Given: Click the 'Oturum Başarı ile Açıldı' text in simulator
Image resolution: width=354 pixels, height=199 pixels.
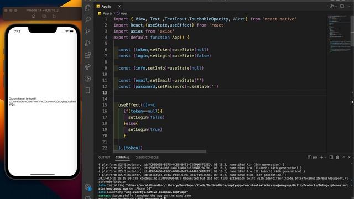Looking at the screenshot, I should (x=22, y=98).
